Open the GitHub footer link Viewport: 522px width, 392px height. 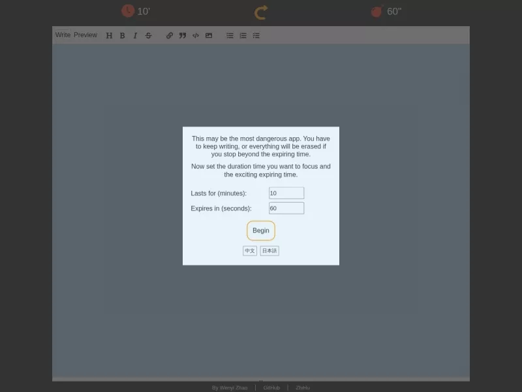click(x=271, y=387)
